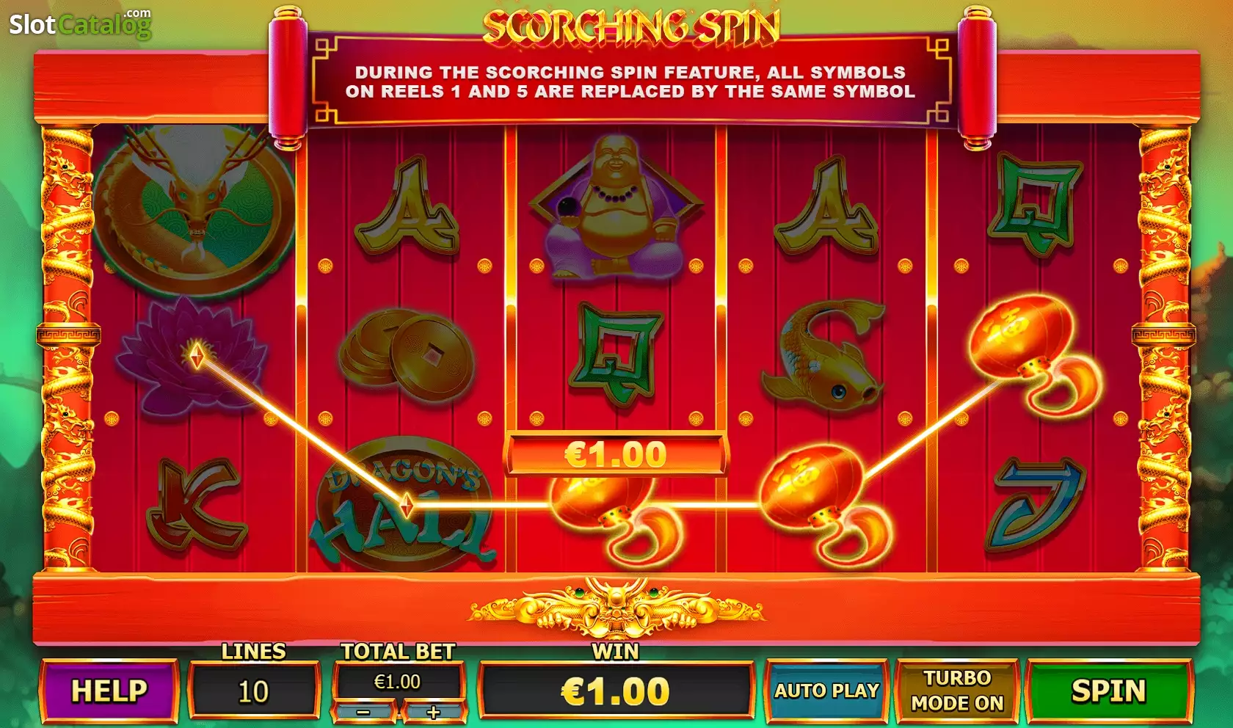Click the purple lotus flower symbol
The width and height of the screenshot is (1233, 728).
point(192,358)
